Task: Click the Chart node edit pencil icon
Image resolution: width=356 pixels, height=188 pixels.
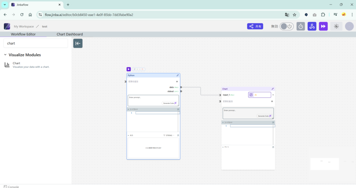Action: point(273,89)
